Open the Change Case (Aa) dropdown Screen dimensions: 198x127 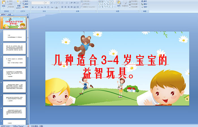52,7
